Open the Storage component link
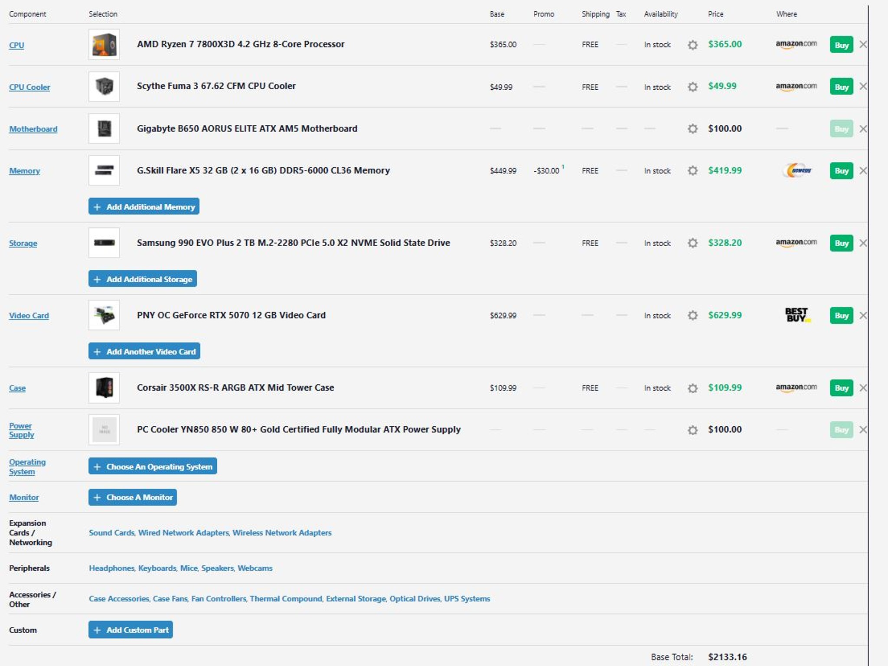Screen dimensions: 888x666 click(23, 243)
